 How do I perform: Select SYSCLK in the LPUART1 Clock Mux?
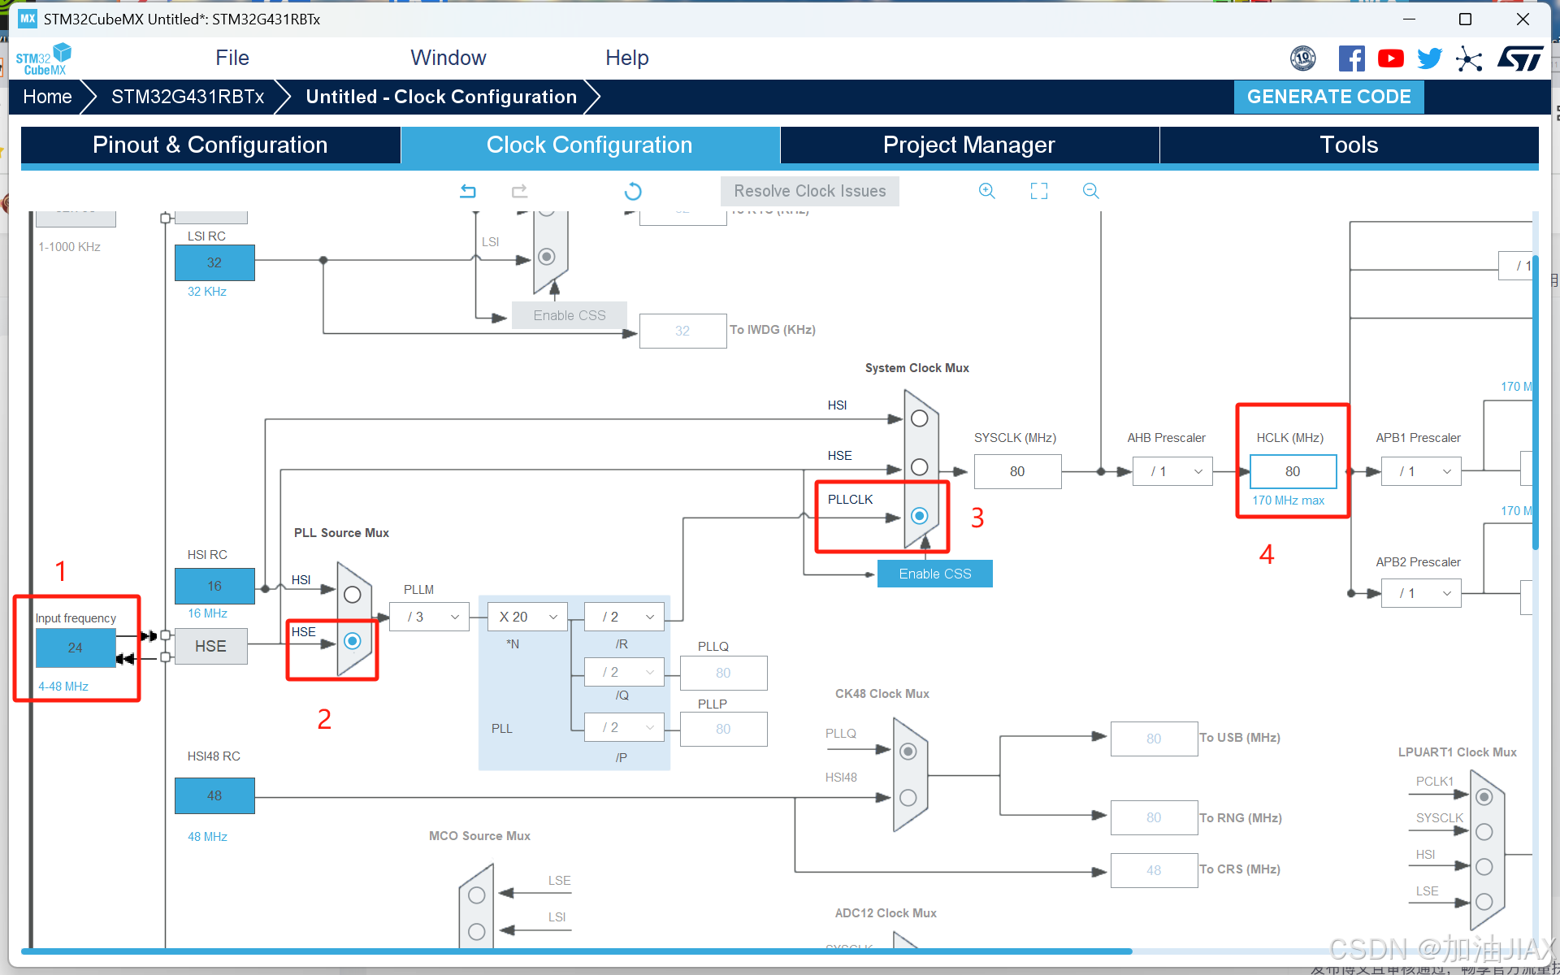(x=1484, y=832)
